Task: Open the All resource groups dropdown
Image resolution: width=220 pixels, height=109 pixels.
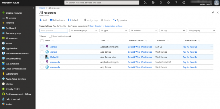Action: [x=84, y=31]
